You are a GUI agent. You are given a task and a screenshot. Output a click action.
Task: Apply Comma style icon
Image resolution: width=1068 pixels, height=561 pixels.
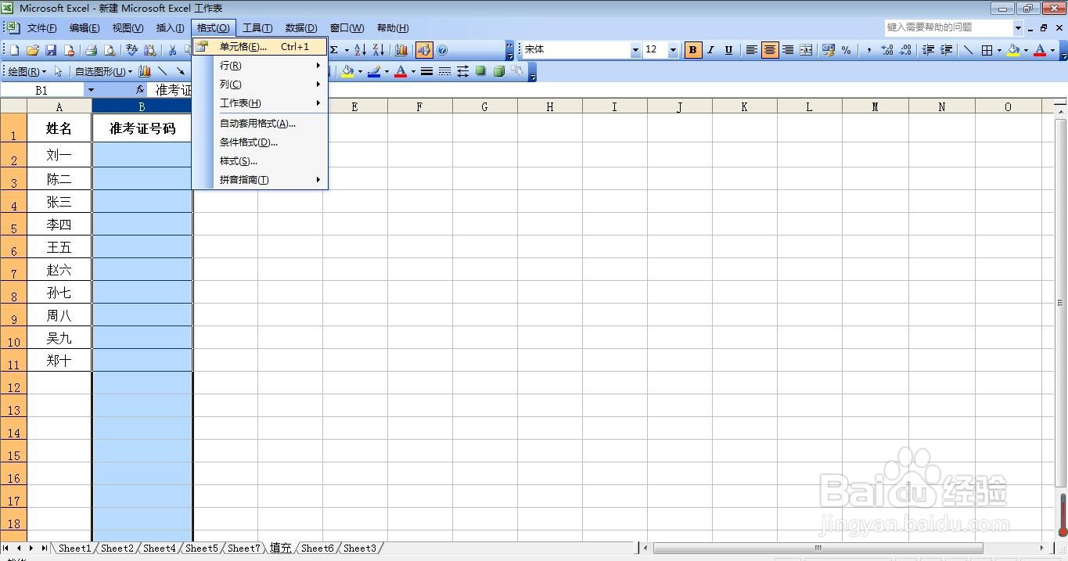(x=868, y=50)
